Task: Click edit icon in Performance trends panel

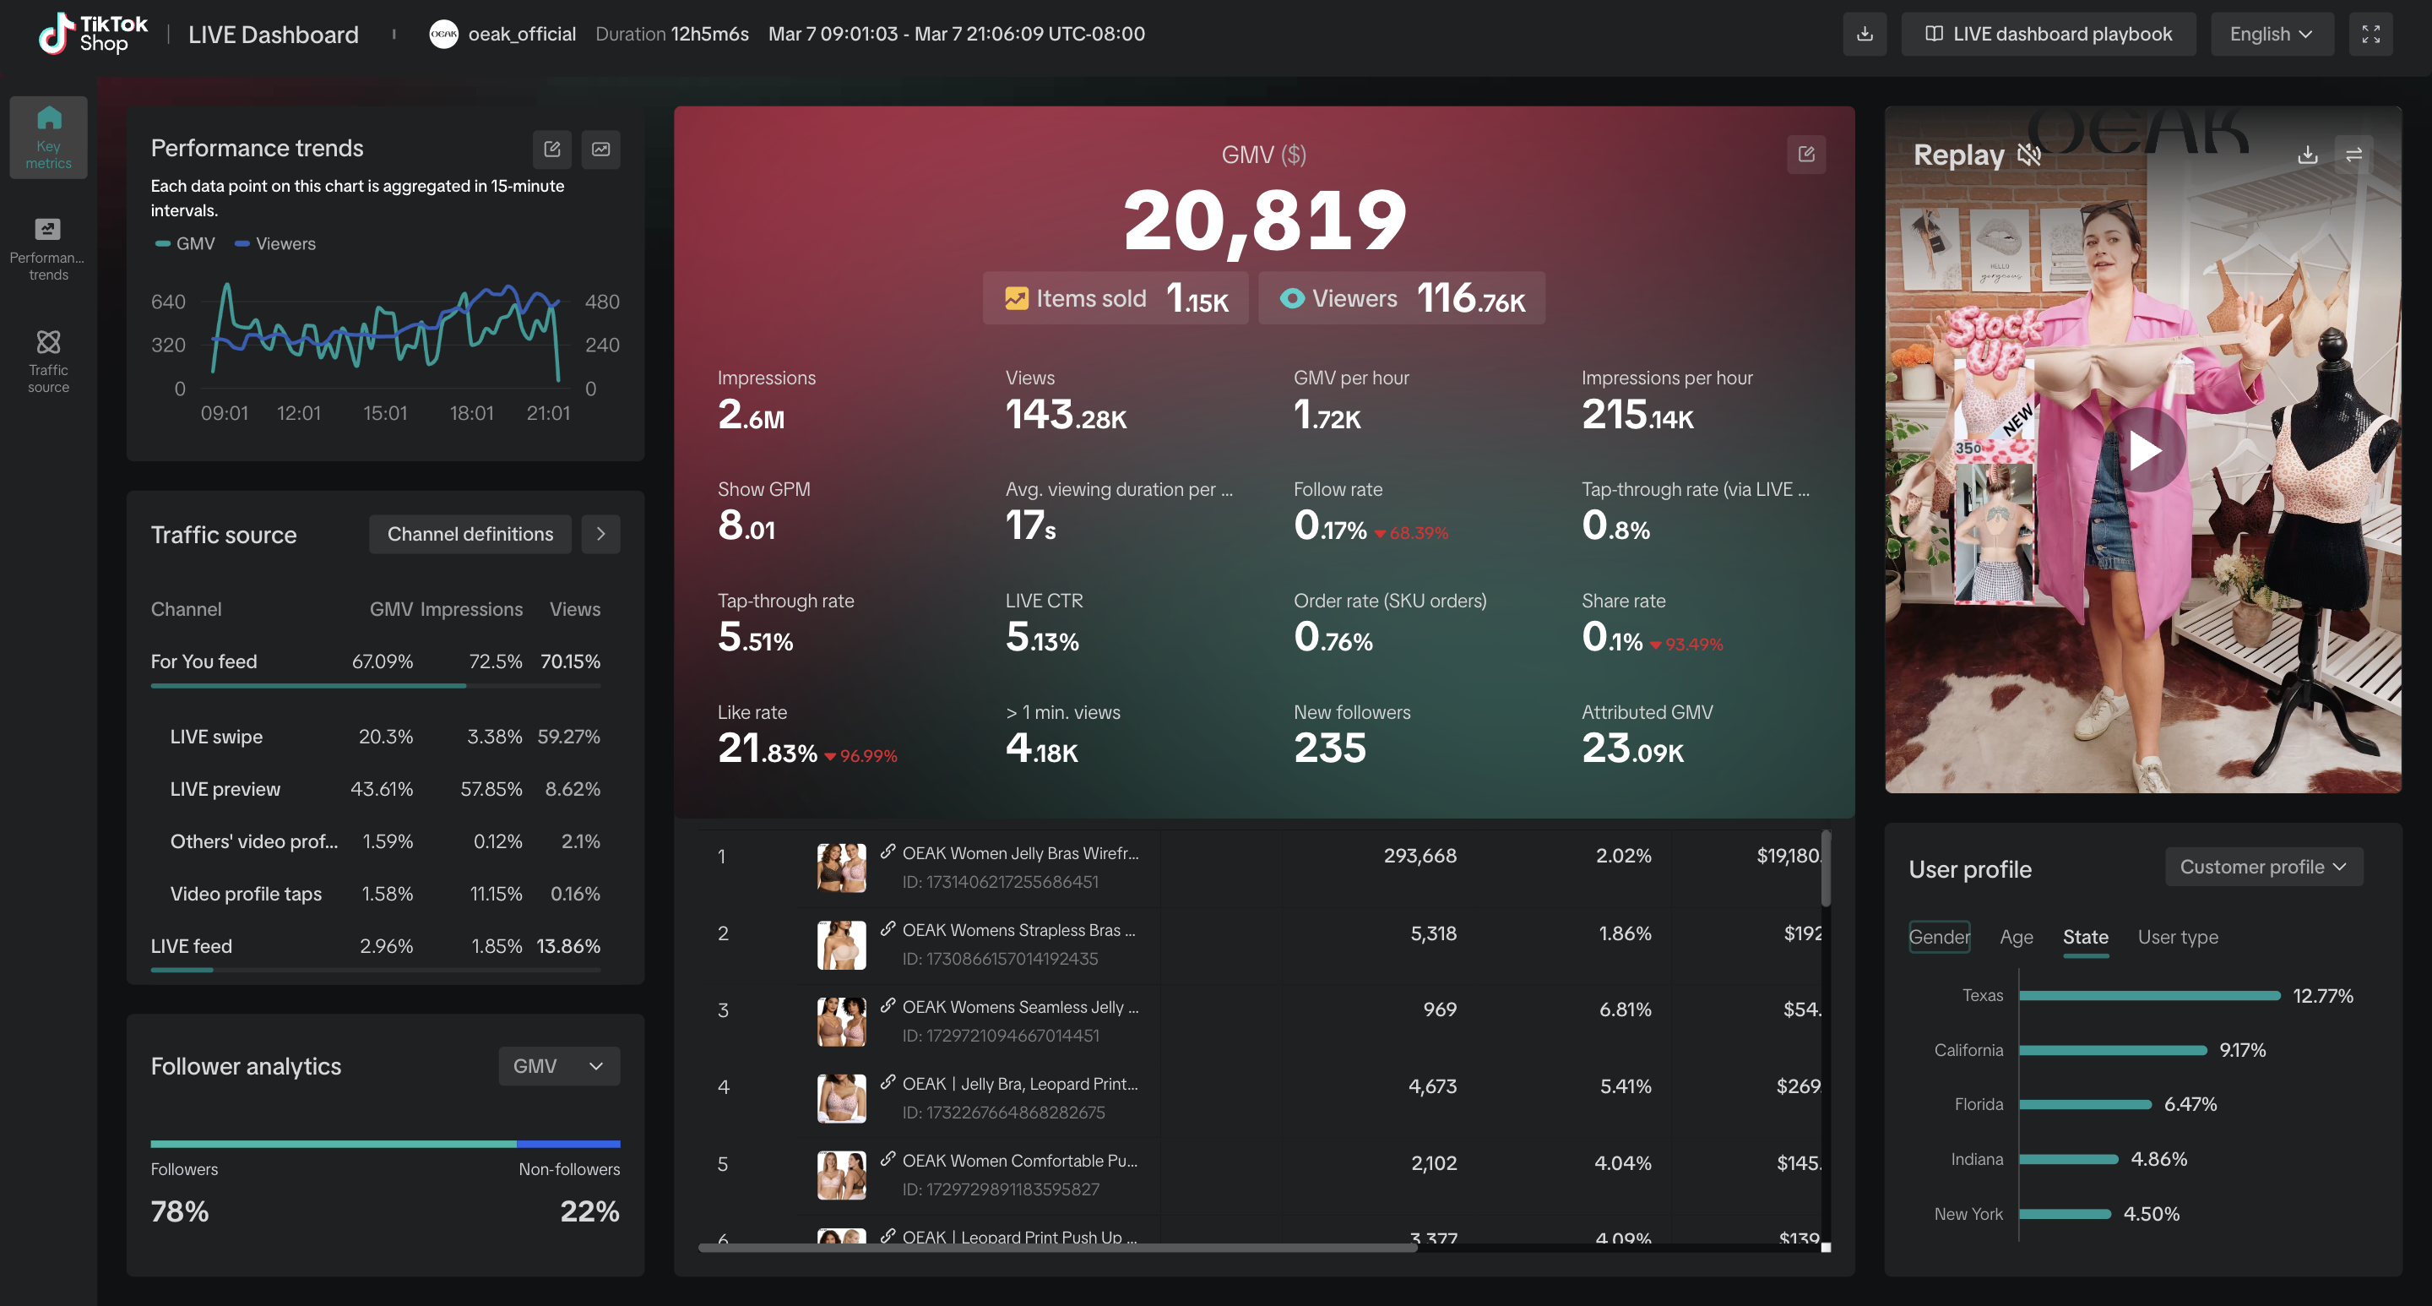Action: 552,150
